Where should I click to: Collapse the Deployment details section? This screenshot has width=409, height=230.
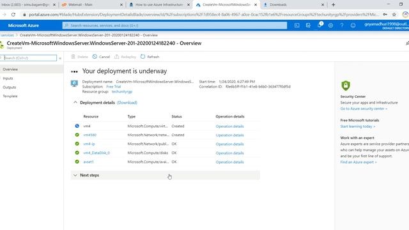click(75, 102)
